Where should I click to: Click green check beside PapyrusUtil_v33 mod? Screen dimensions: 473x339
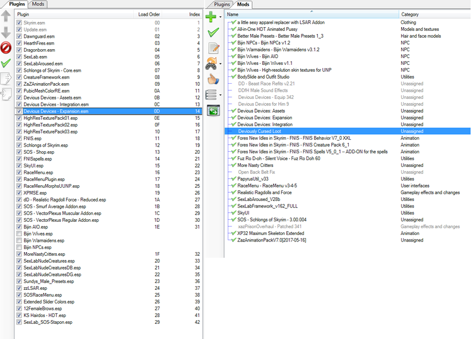(233, 179)
